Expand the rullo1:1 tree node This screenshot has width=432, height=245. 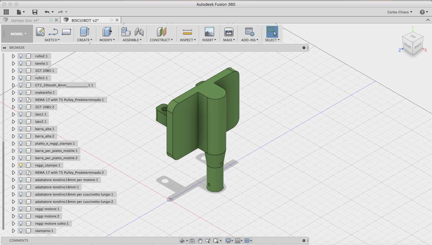tap(13, 78)
